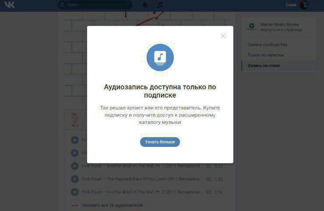Click the search magnifier icon

62,5
